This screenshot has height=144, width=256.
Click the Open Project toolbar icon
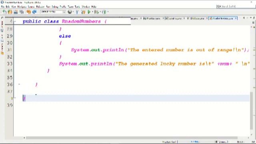coord(16,12)
